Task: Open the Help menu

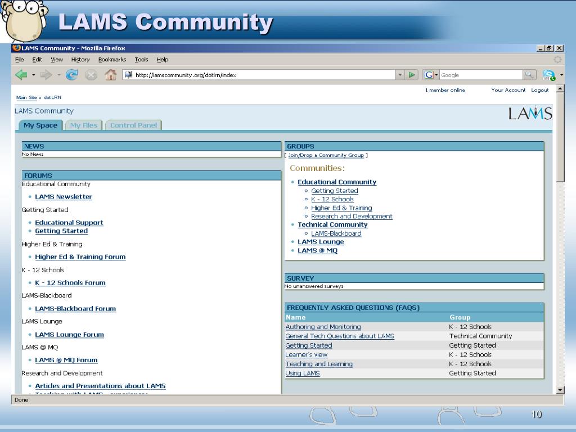Action: pyautogui.click(x=163, y=60)
